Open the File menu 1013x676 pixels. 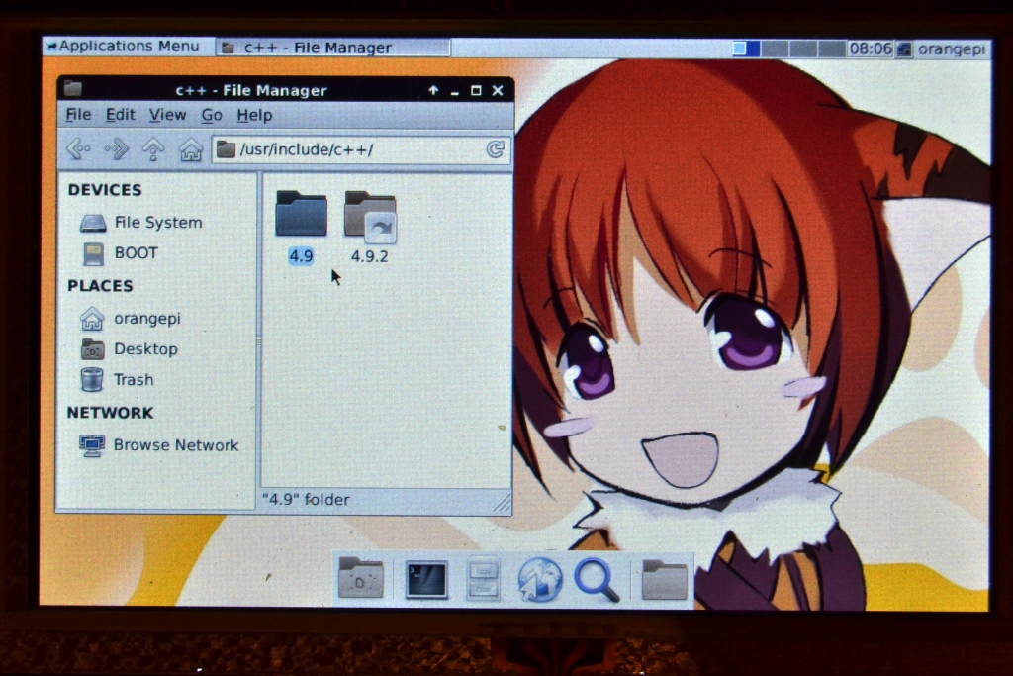click(x=78, y=115)
